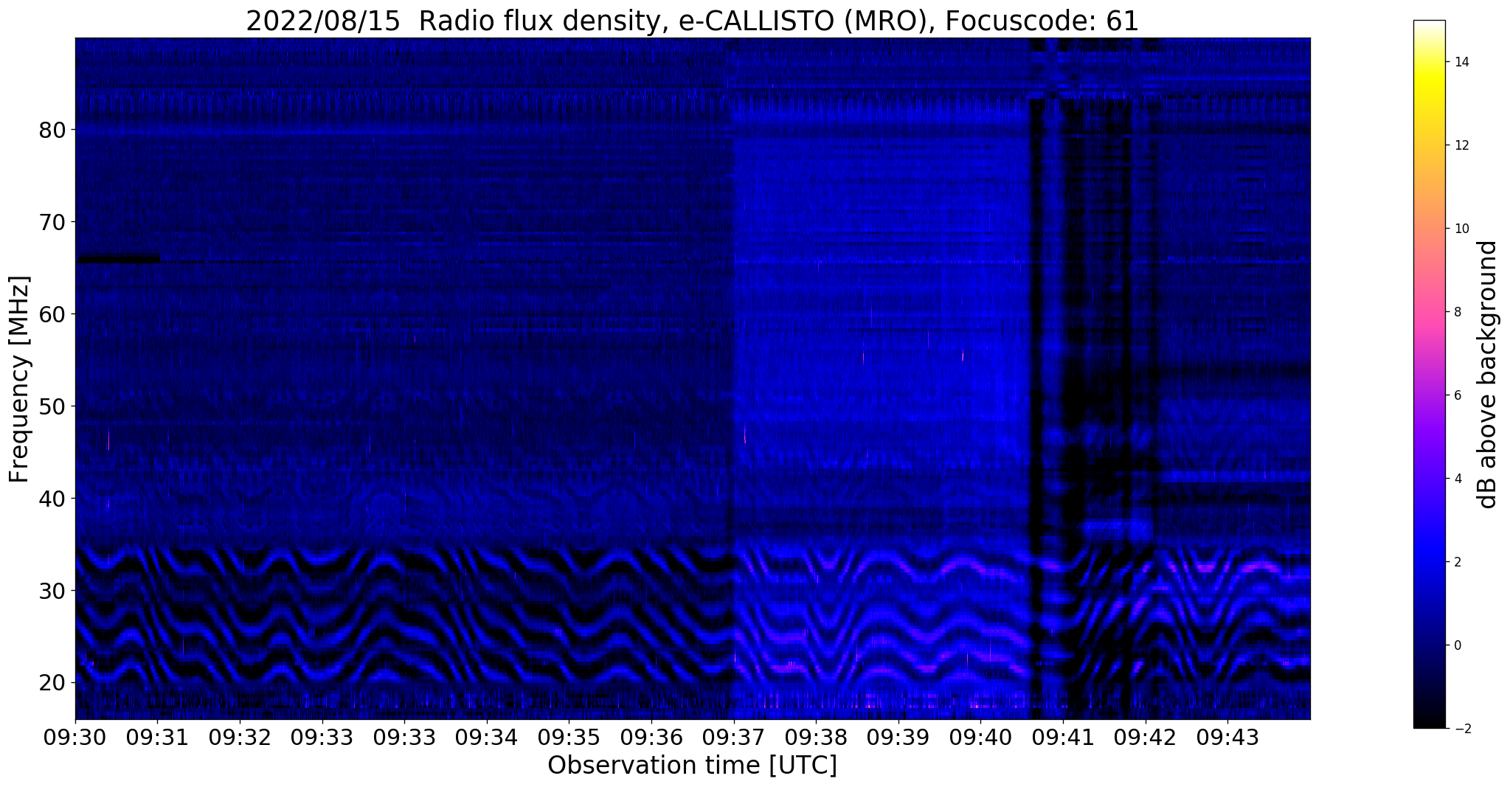Click the colorbar tick value 8
1510x787 pixels.
click(x=1457, y=312)
